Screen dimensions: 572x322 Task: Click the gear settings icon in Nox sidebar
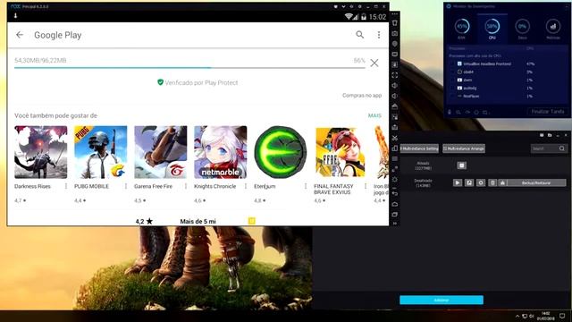(395, 180)
